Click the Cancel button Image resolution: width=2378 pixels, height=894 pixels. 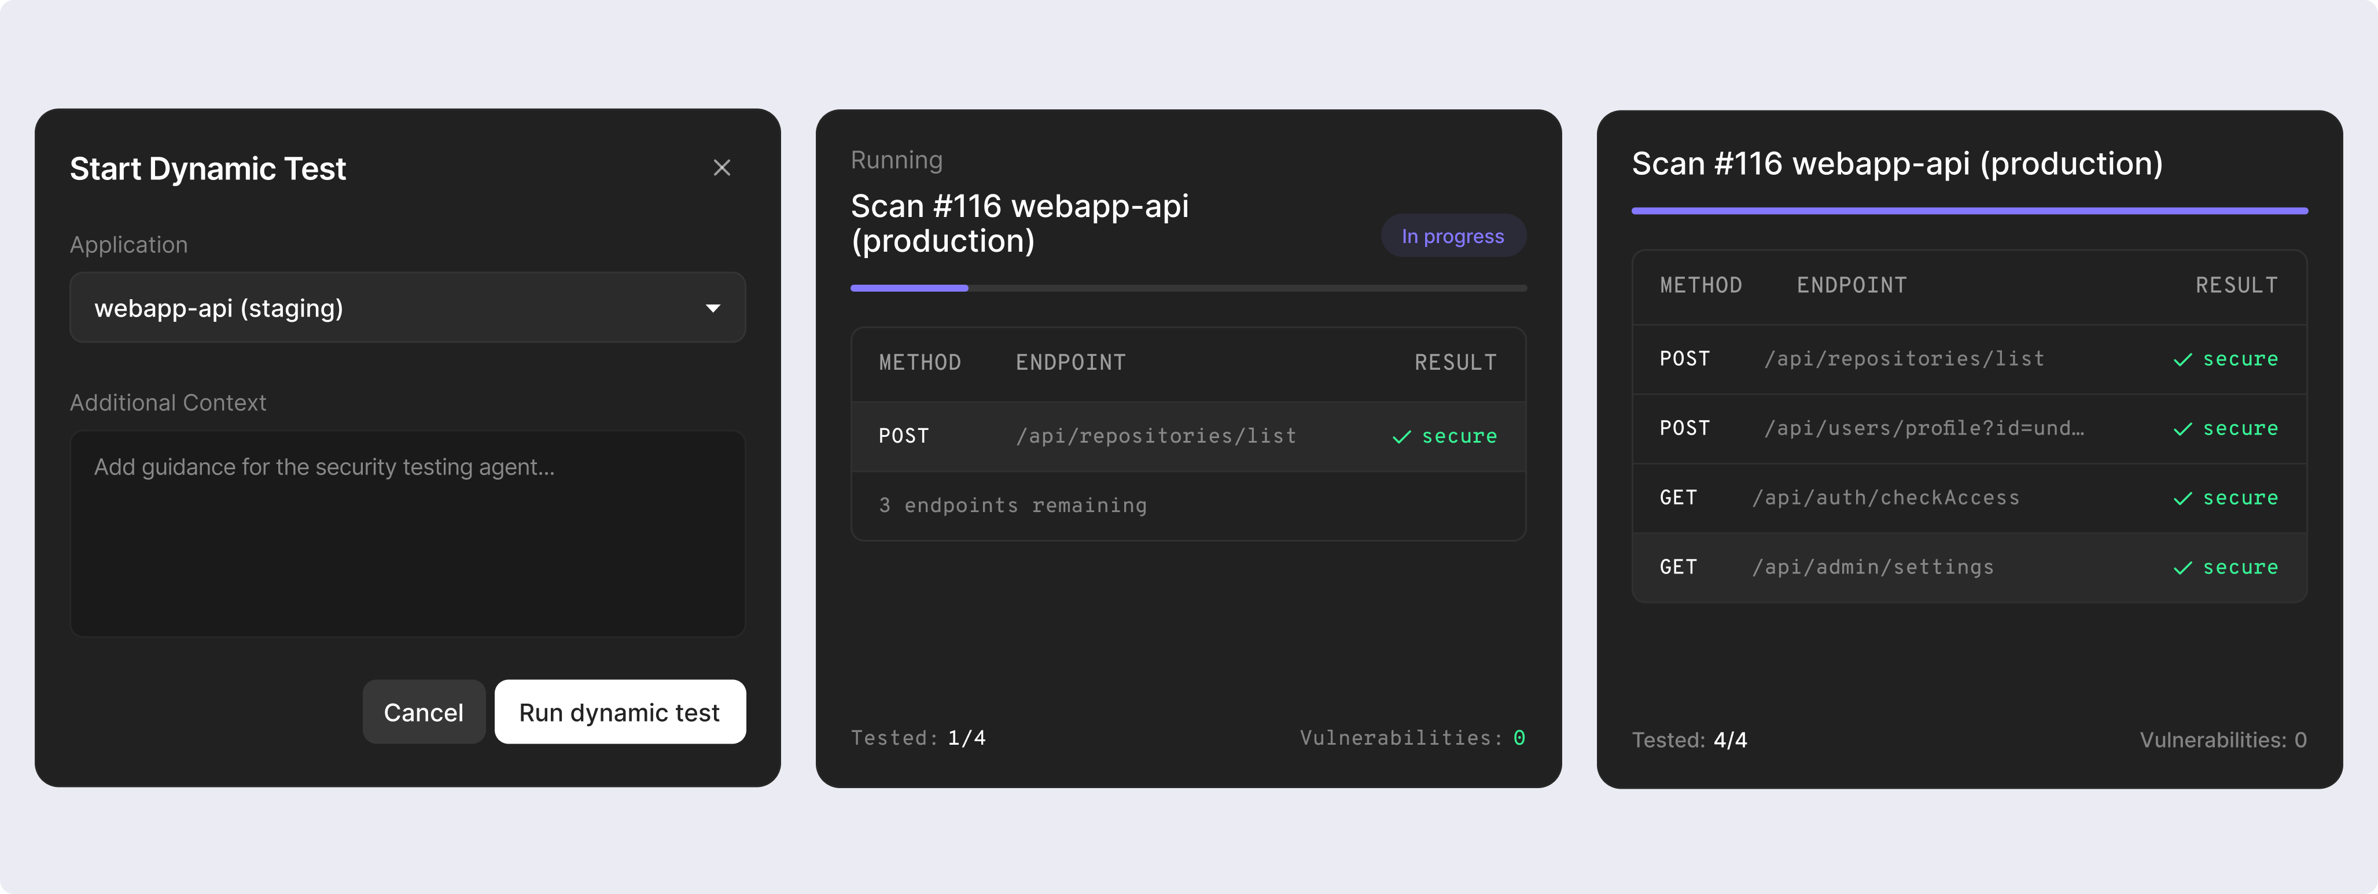(x=424, y=712)
